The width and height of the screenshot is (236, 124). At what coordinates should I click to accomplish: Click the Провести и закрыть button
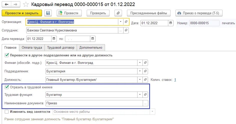pos(22,13)
